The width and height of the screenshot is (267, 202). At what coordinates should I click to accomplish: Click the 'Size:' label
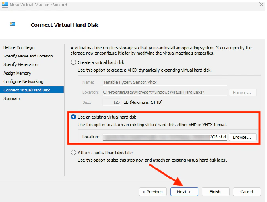tap(87, 102)
